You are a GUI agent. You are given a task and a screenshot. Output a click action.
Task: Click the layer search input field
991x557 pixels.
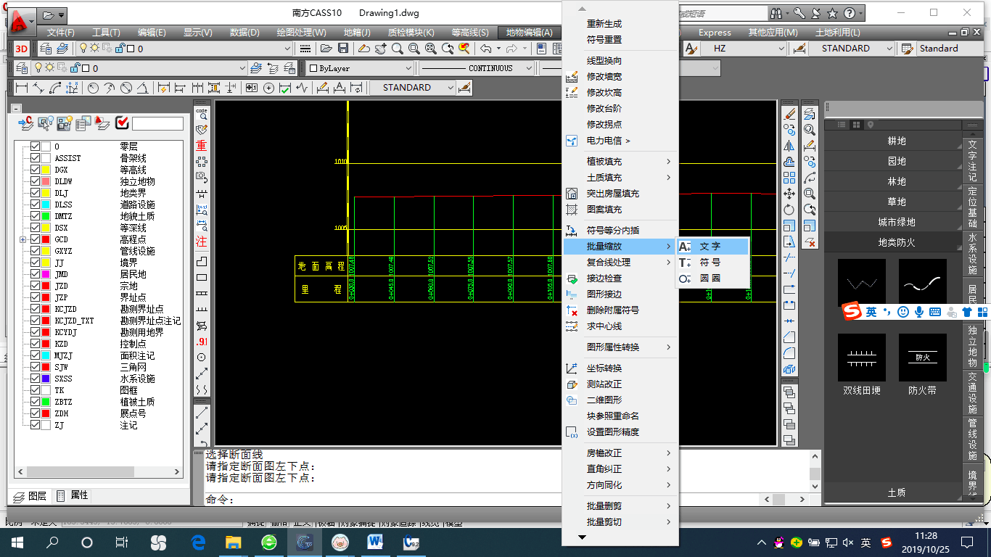pyautogui.click(x=157, y=123)
